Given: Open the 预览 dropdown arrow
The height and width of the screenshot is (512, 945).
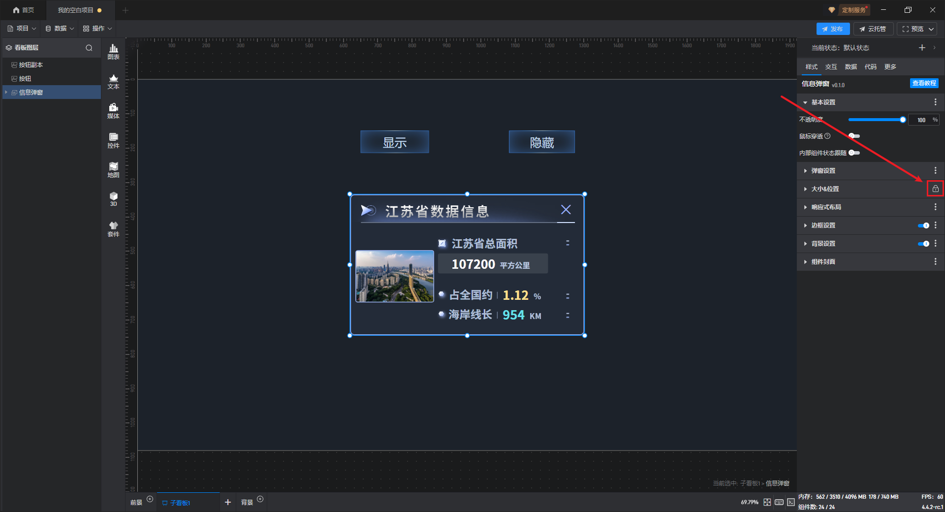Looking at the screenshot, I should [931, 29].
